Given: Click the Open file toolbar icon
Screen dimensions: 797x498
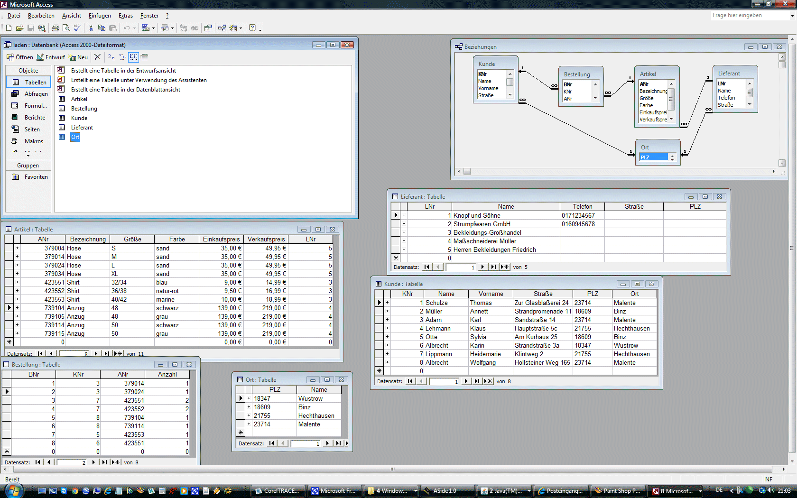Looking at the screenshot, I should 19,28.
